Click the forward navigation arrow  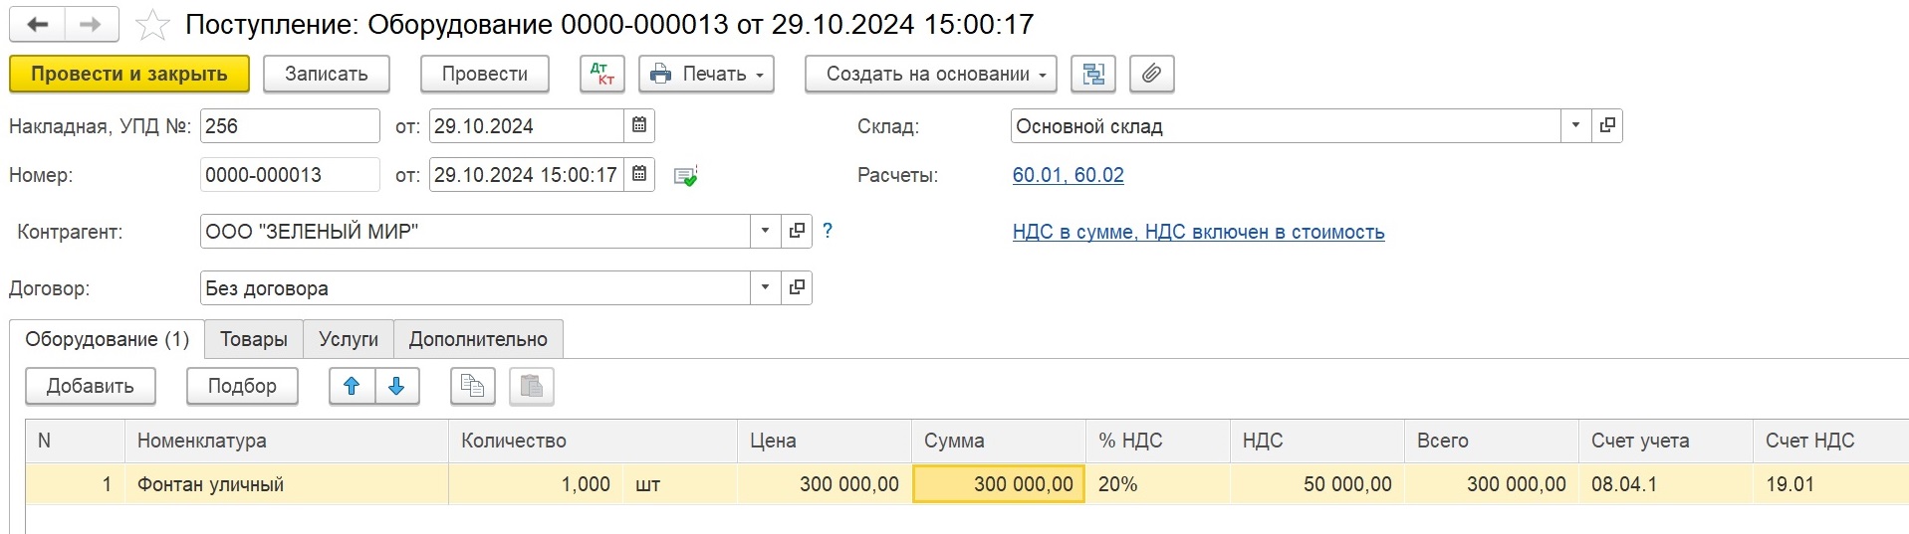pyautogui.click(x=91, y=25)
